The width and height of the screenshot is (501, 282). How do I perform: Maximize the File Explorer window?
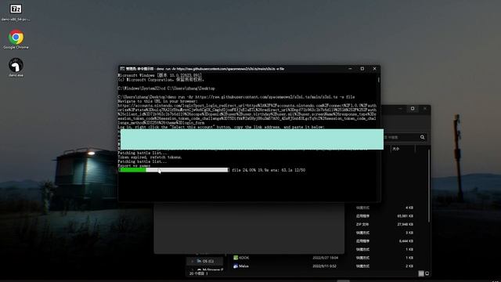click(x=413, y=109)
